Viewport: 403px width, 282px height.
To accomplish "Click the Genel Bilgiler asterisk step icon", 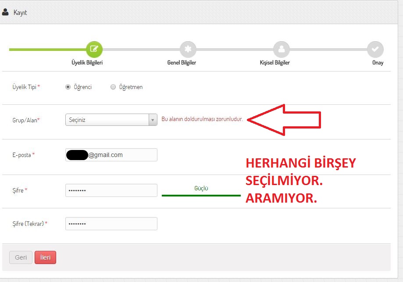I will [188, 49].
